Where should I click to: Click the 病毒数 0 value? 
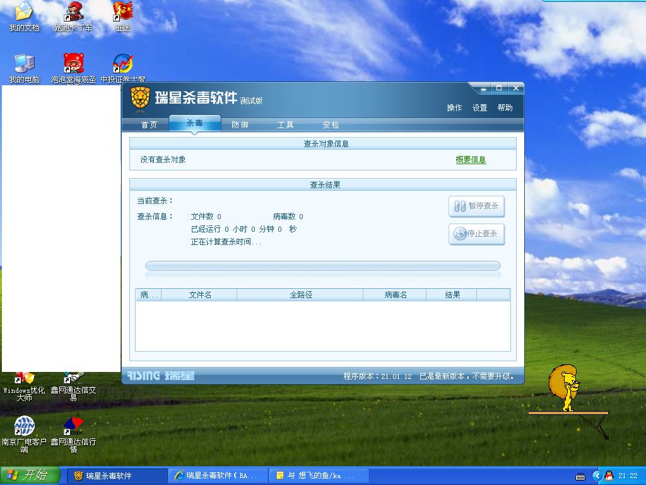click(x=288, y=217)
